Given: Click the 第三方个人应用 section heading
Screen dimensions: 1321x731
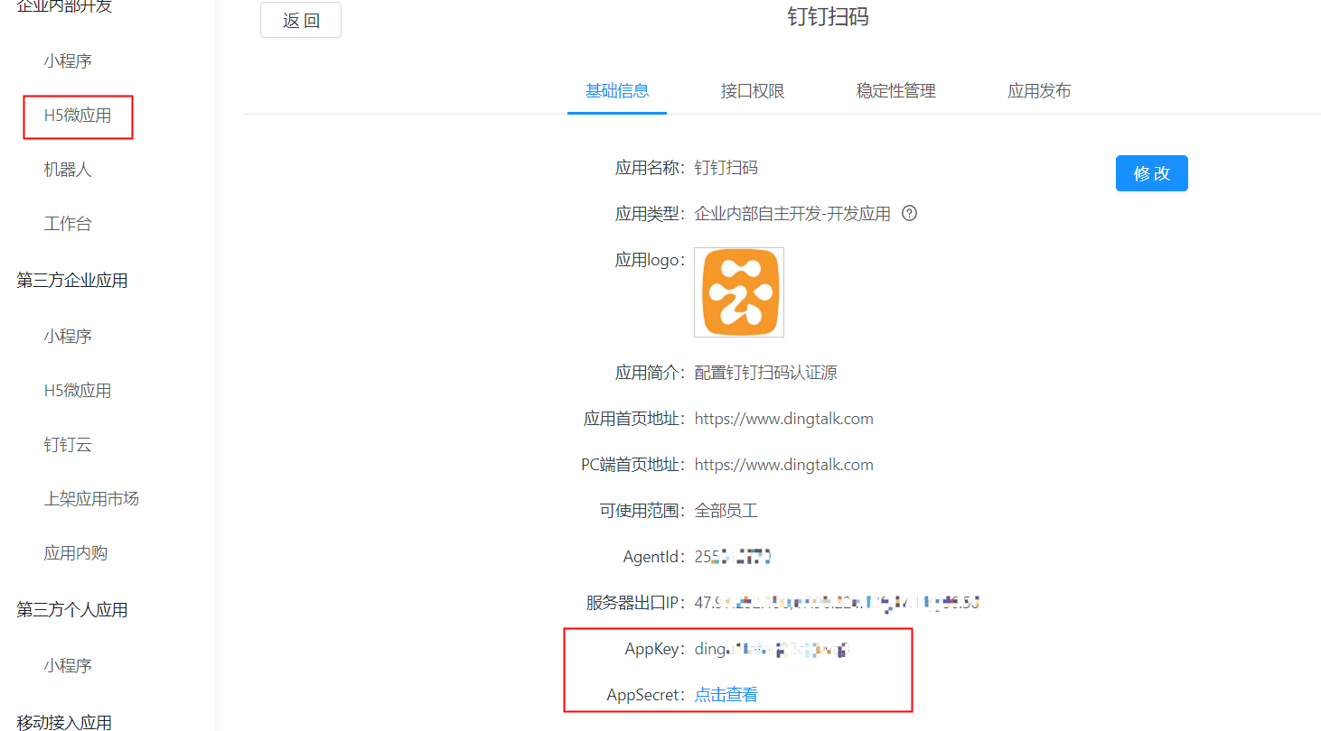Looking at the screenshot, I should click(72, 610).
